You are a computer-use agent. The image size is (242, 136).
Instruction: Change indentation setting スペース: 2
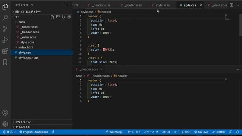151,132
